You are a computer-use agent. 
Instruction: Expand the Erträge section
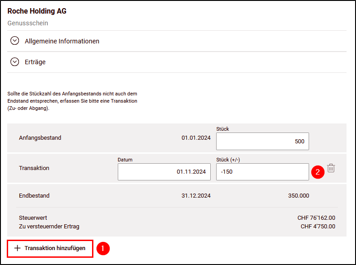click(x=15, y=62)
